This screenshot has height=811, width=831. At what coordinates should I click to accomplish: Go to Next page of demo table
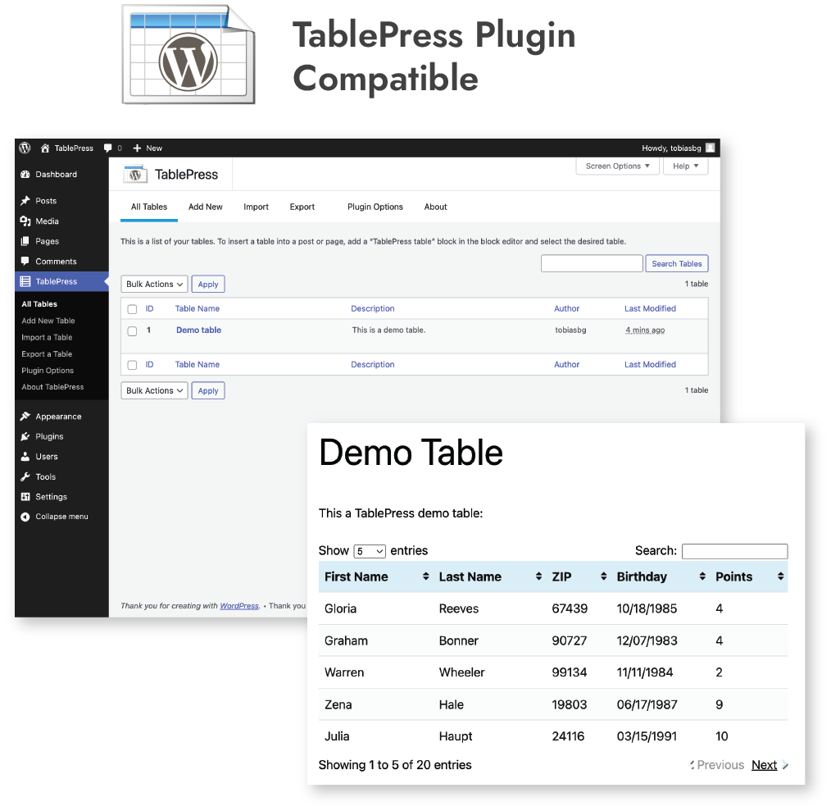point(765,765)
